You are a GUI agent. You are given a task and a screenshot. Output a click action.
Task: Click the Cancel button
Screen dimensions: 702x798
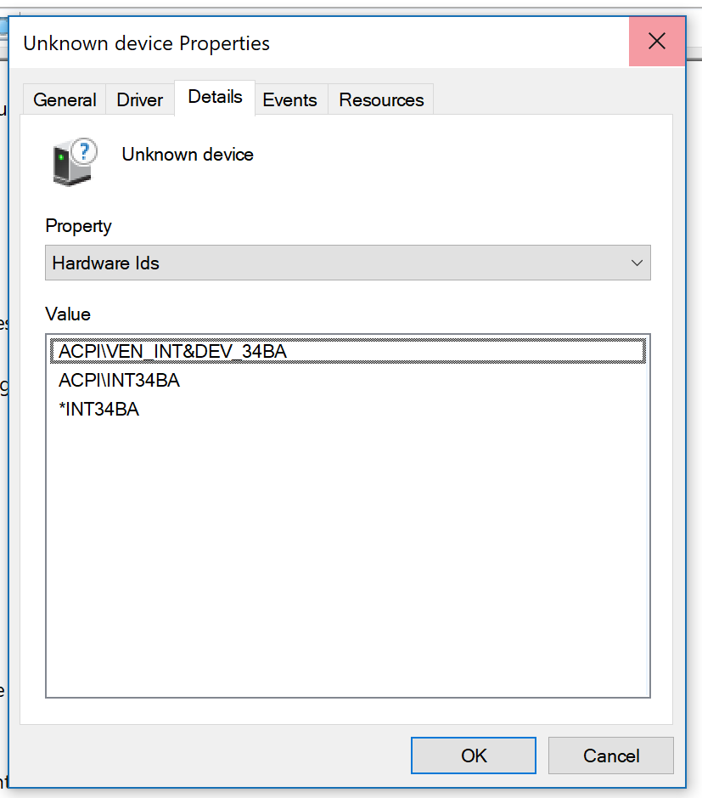pos(610,756)
